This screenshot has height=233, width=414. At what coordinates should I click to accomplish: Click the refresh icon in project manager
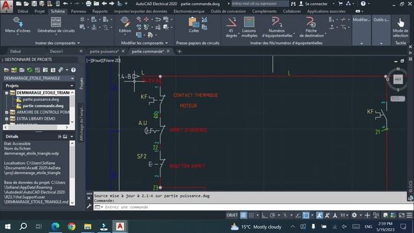(x=30, y=70)
